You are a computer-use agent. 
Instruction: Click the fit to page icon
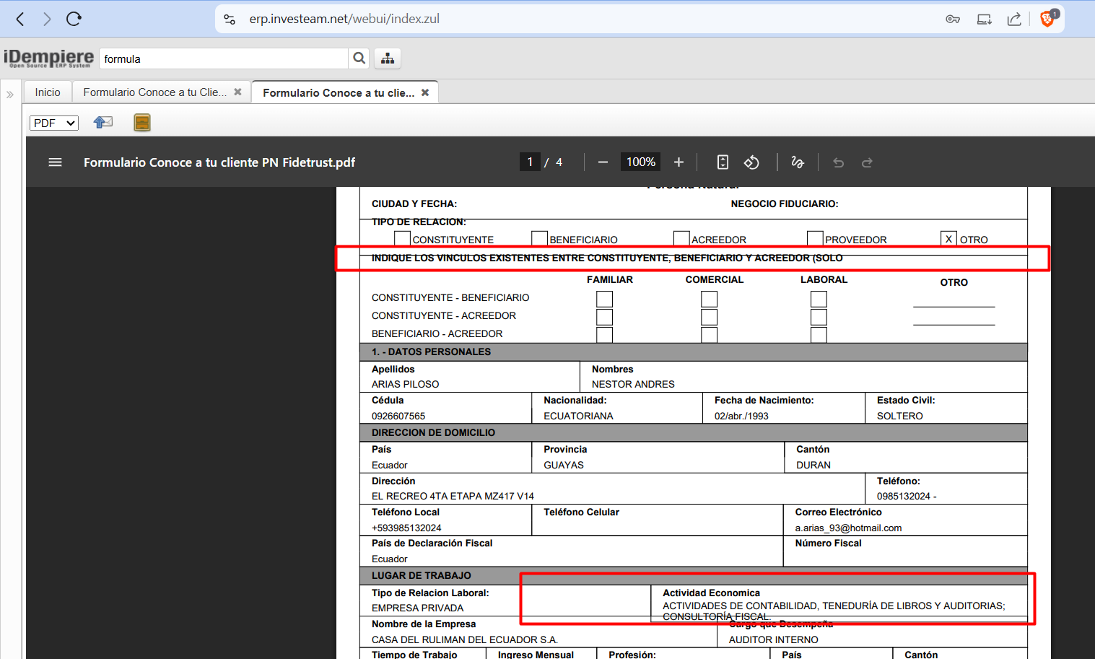tap(723, 162)
